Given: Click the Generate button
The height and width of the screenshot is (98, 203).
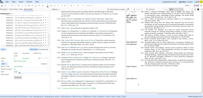Looking at the screenshot, I should (18, 77).
